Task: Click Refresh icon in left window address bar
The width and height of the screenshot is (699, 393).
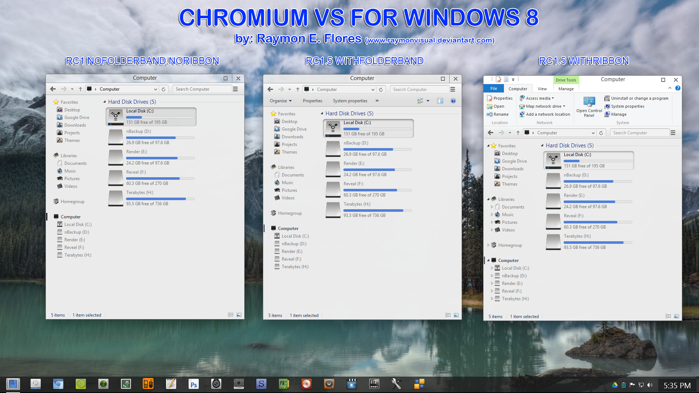Action: tap(163, 89)
